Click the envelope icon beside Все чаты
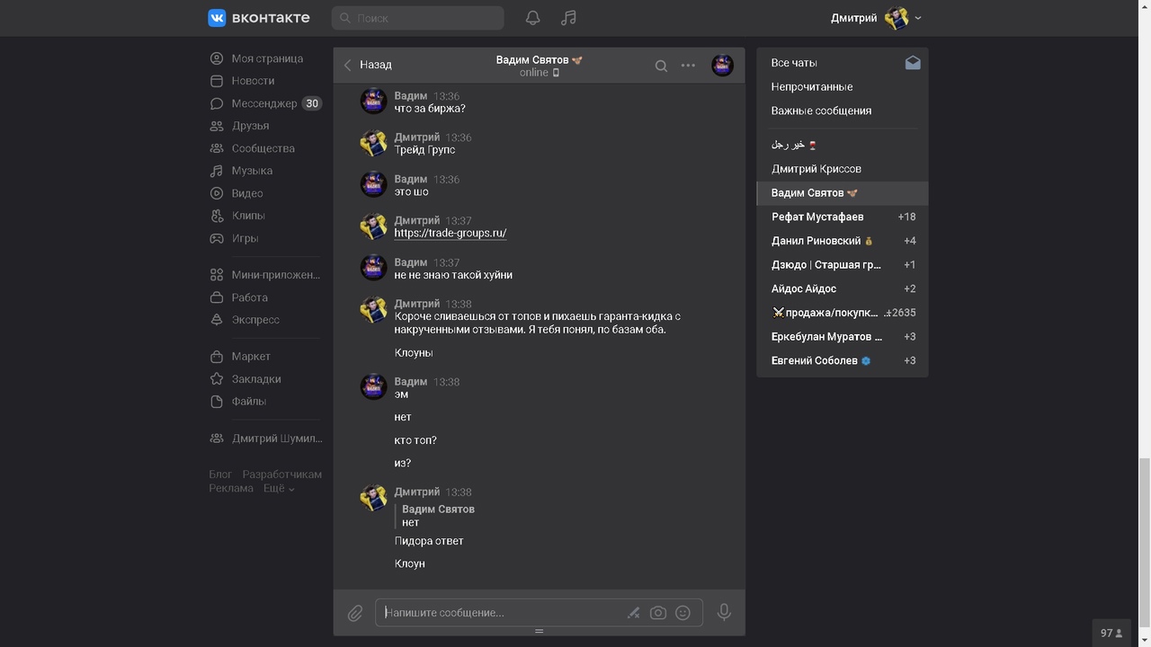Viewport: 1151px width, 647px height. pos(913,63)
